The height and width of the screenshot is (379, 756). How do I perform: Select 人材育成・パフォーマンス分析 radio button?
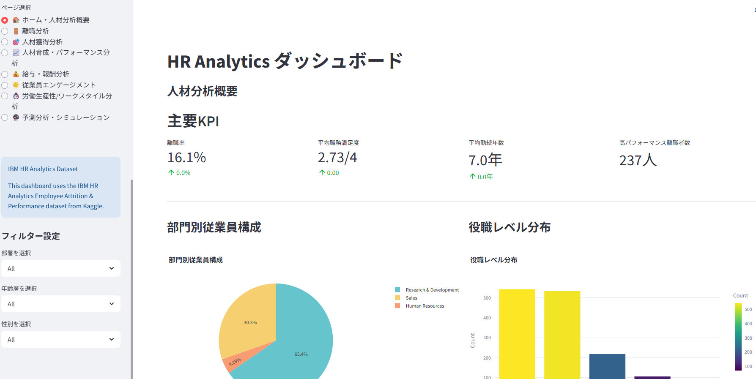[5, 53]
